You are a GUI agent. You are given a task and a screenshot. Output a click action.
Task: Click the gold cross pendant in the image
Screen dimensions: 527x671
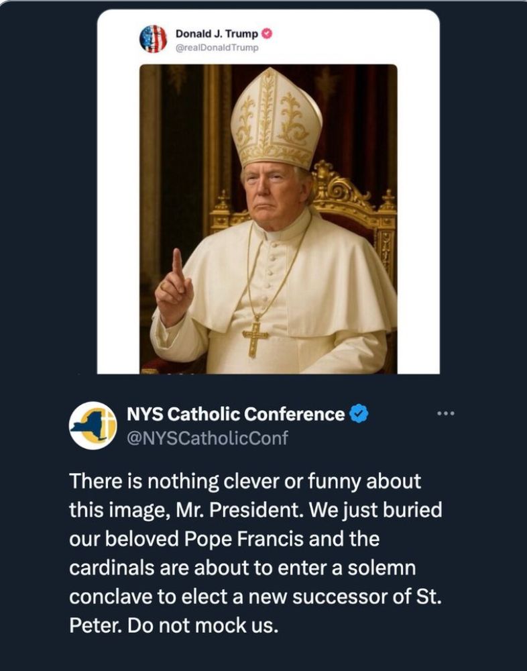tap(255, 339)
